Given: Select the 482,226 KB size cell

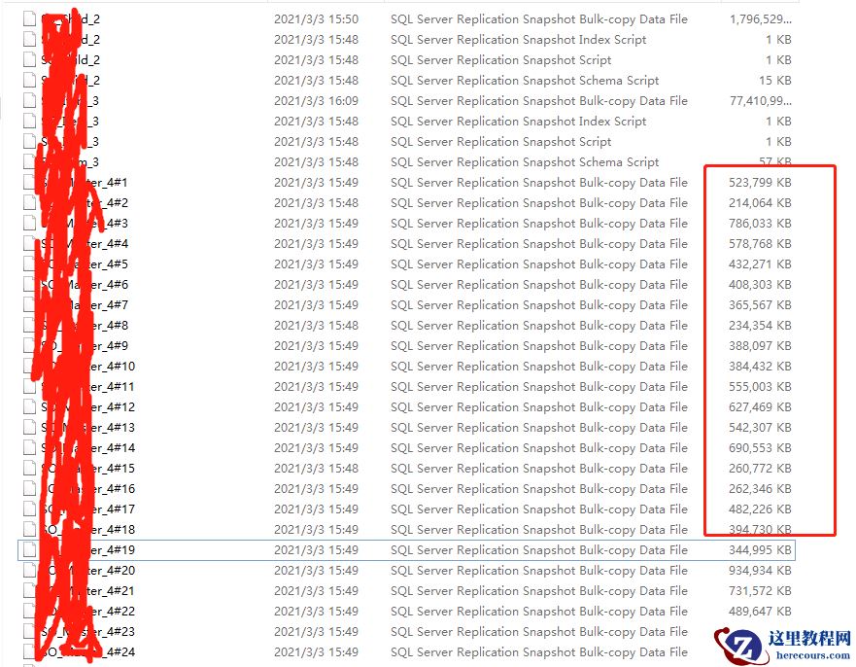Looking at the screenshot, I should [760, 509].
